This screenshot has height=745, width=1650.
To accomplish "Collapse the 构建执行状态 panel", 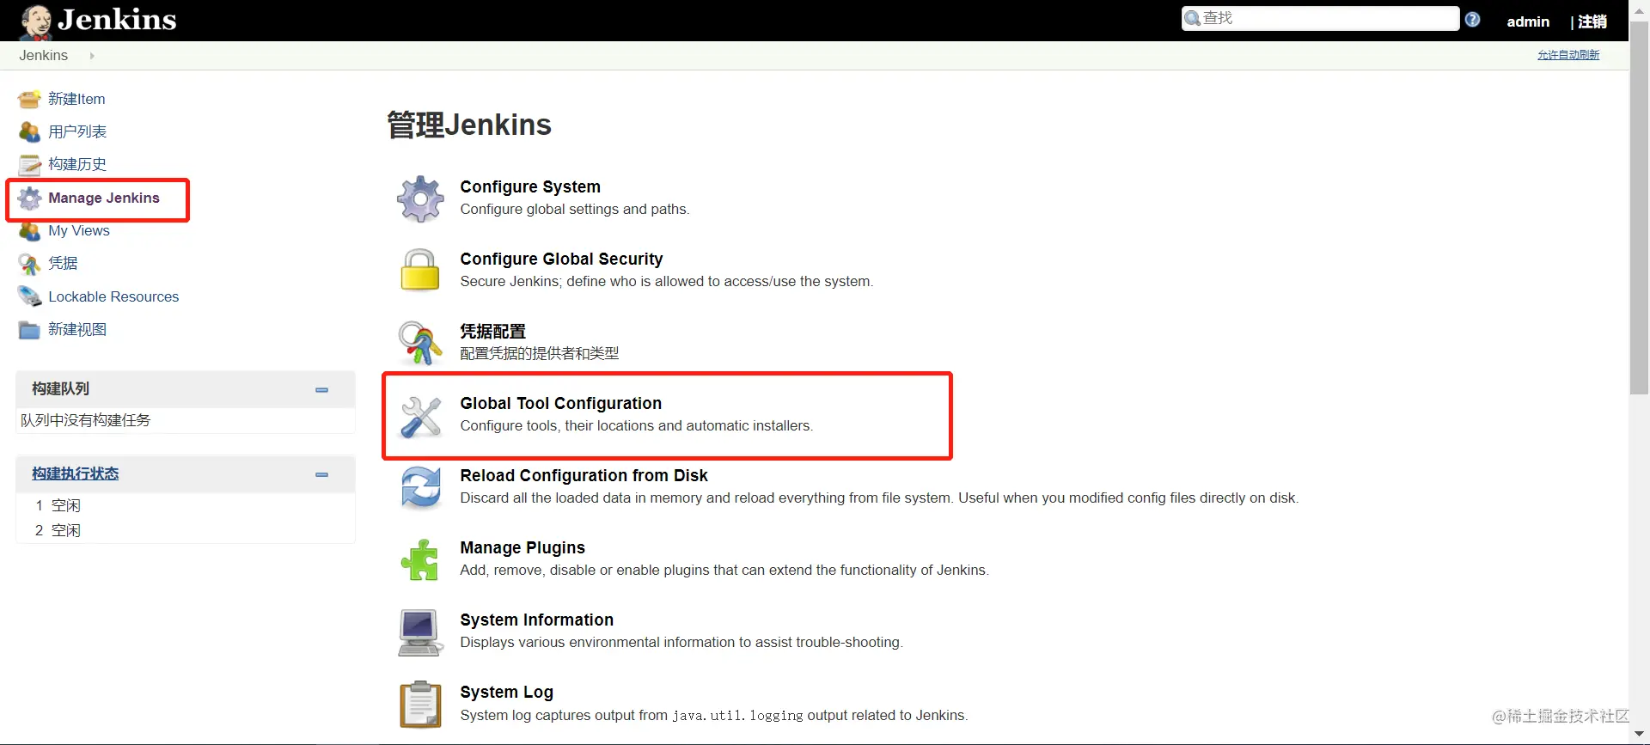I will pos(321,474).
